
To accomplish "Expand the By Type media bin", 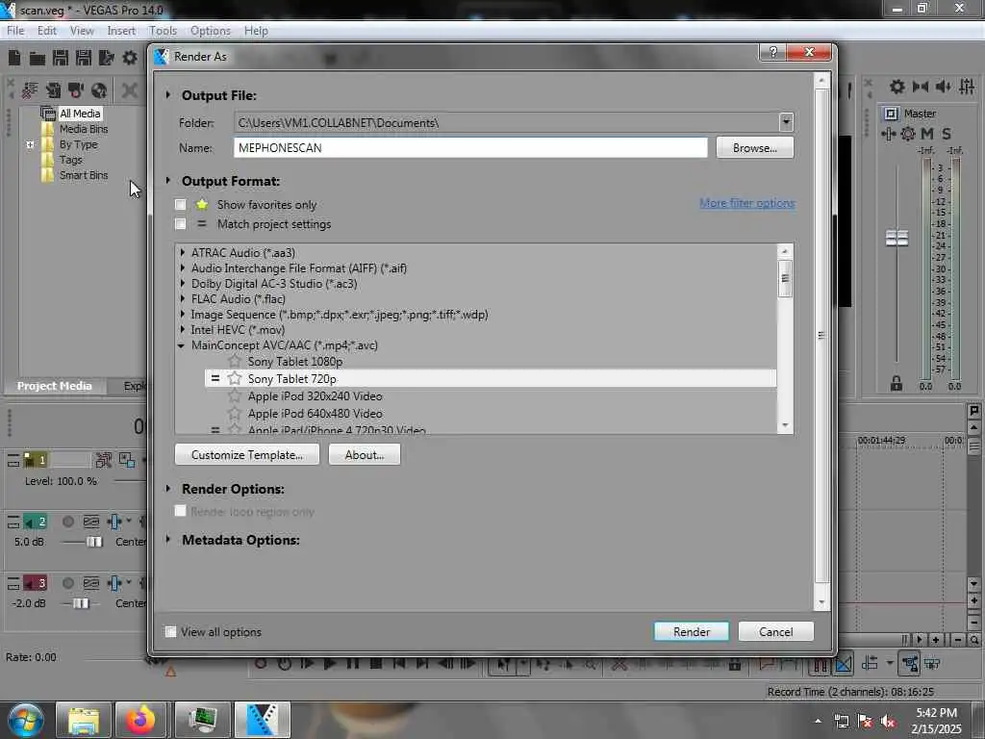I will (30, 144).
